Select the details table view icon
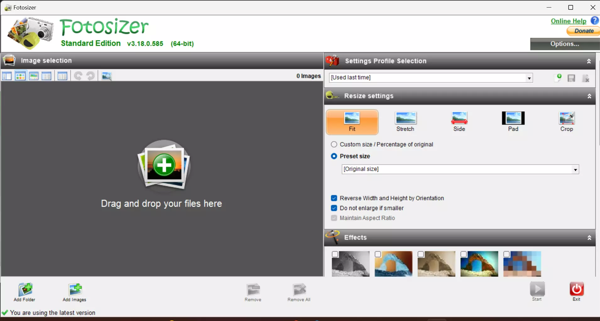This screenshot has width=600, height=321. coord(46,76)
